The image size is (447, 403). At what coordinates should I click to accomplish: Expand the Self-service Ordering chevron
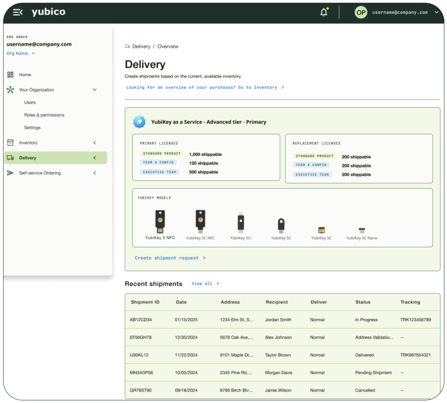(x=95, y=173)
